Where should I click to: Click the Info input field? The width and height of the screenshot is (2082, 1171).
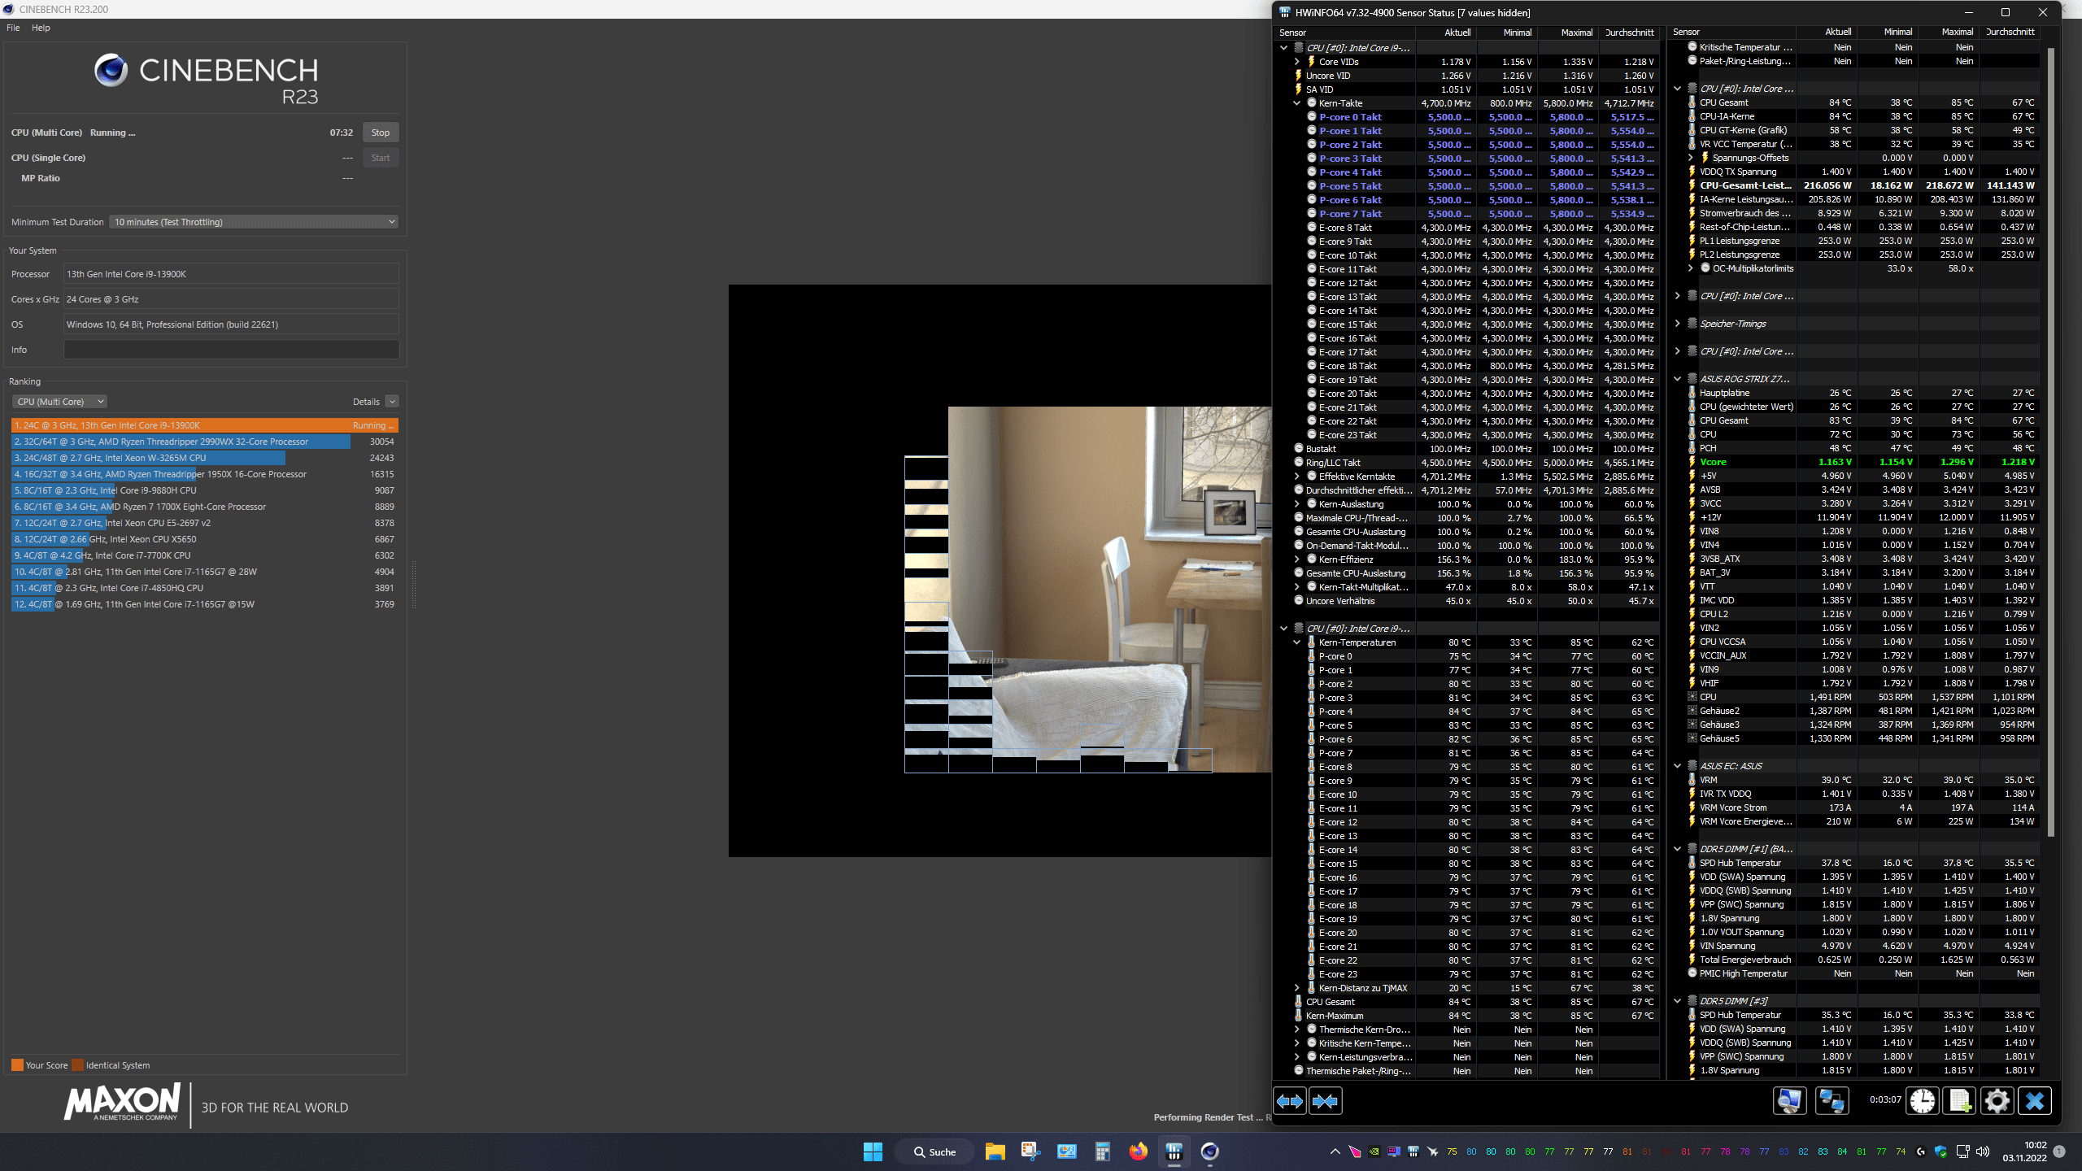coord(231,350)
